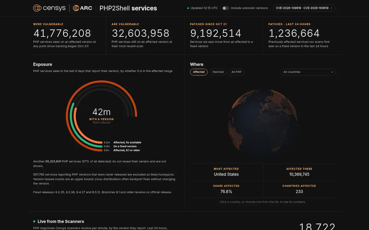Select United States under Most Affected
The width and height of the screenshot is (369, 230).
226,174
